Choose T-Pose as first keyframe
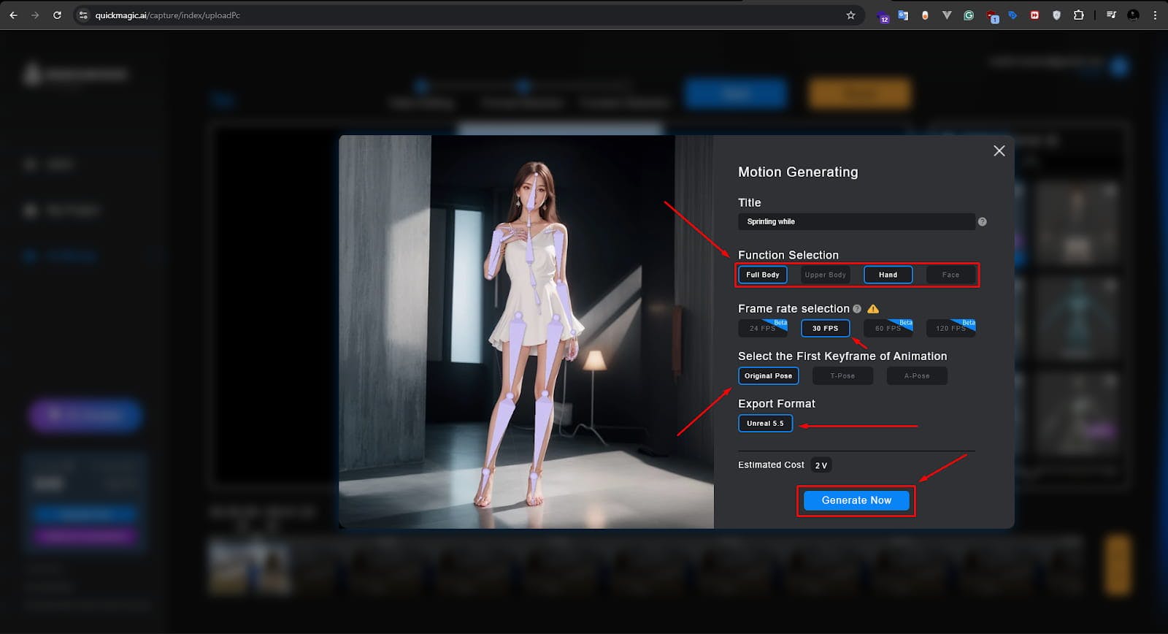The width and height of the screenshot is (1168, 634). coord(842,375)
